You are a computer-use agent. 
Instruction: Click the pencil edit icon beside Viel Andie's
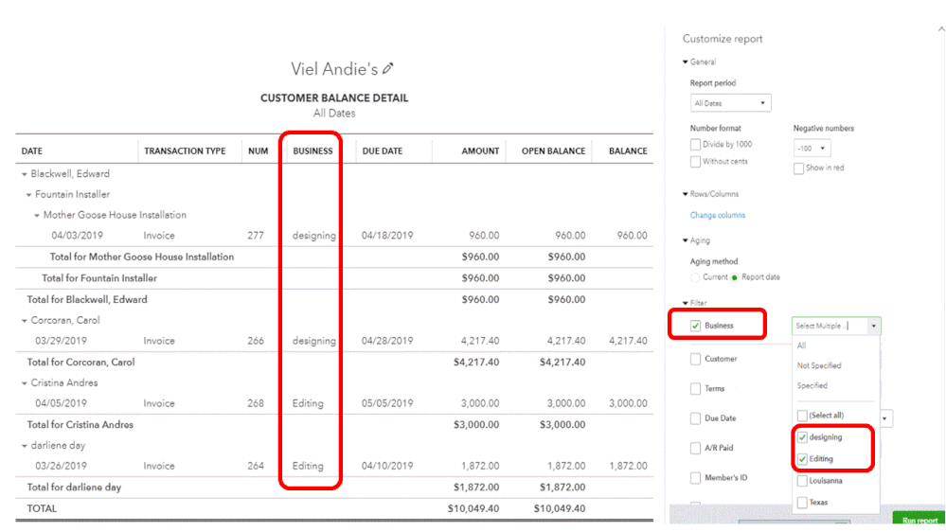coord(388,69)
